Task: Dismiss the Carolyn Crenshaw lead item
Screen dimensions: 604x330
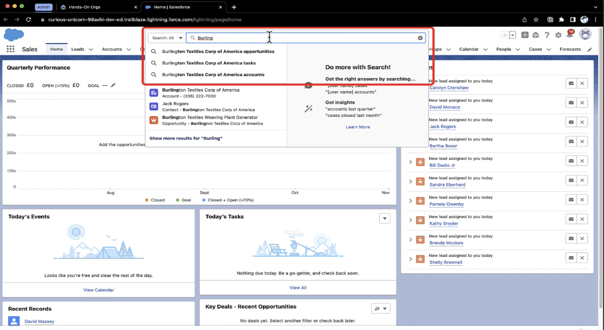Action: [x=582, y=83]
